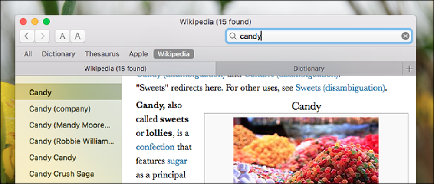Viewport: 434px width, 184px height.
Task: Select the Wikipedia source filter
Action: click(x=174, y=54)
